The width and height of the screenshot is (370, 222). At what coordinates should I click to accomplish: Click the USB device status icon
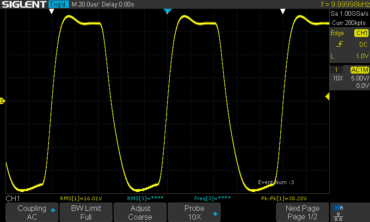pos(339,208)
